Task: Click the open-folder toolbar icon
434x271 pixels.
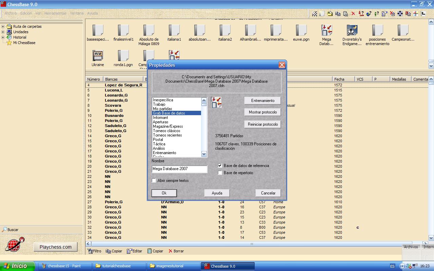Action: pos(330,14)
